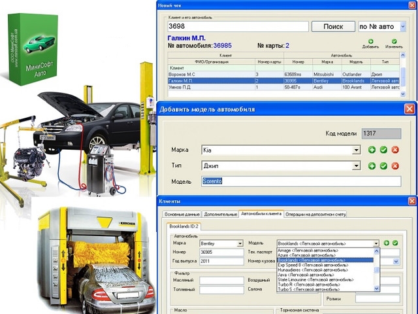Click the Поиск search button
The width and height of the screenshot is (418, 314).
tap(333, 26)
